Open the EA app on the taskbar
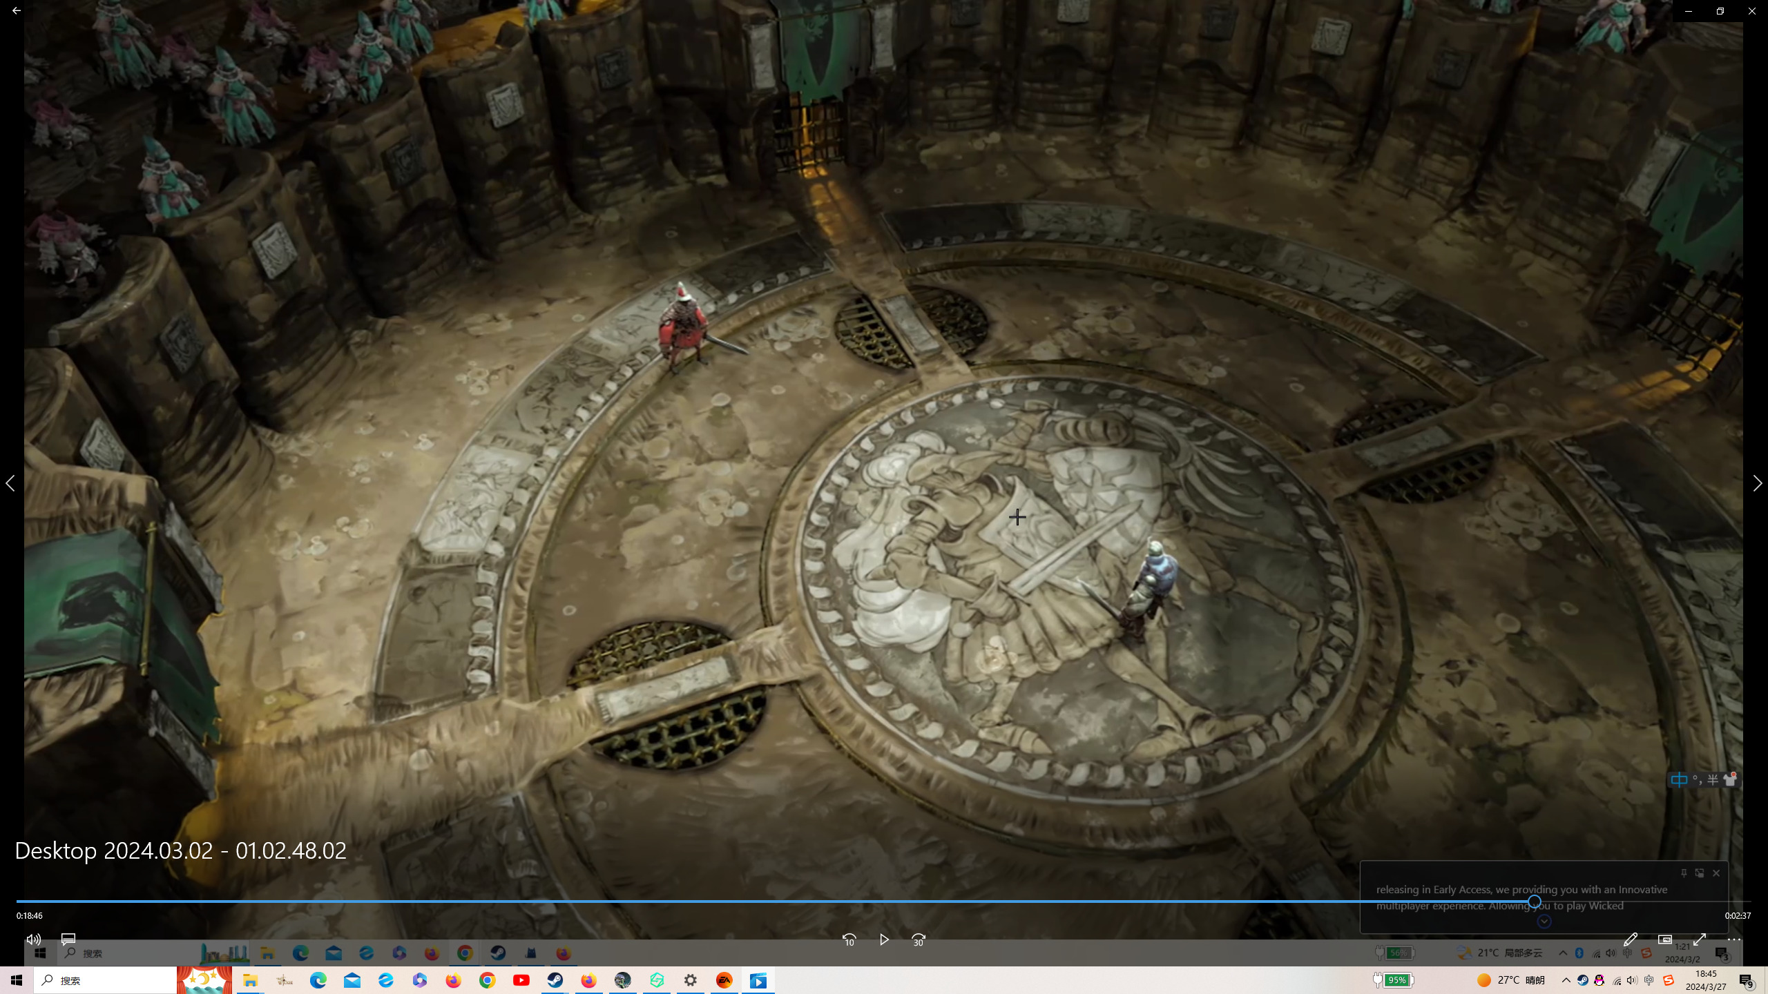This screenshot has width=1768, height=994. click(724, 980)
